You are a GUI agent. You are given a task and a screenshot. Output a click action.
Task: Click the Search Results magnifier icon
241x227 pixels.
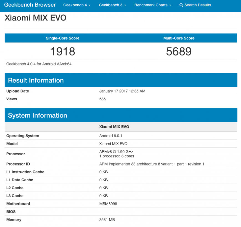(x=181, y=5)
